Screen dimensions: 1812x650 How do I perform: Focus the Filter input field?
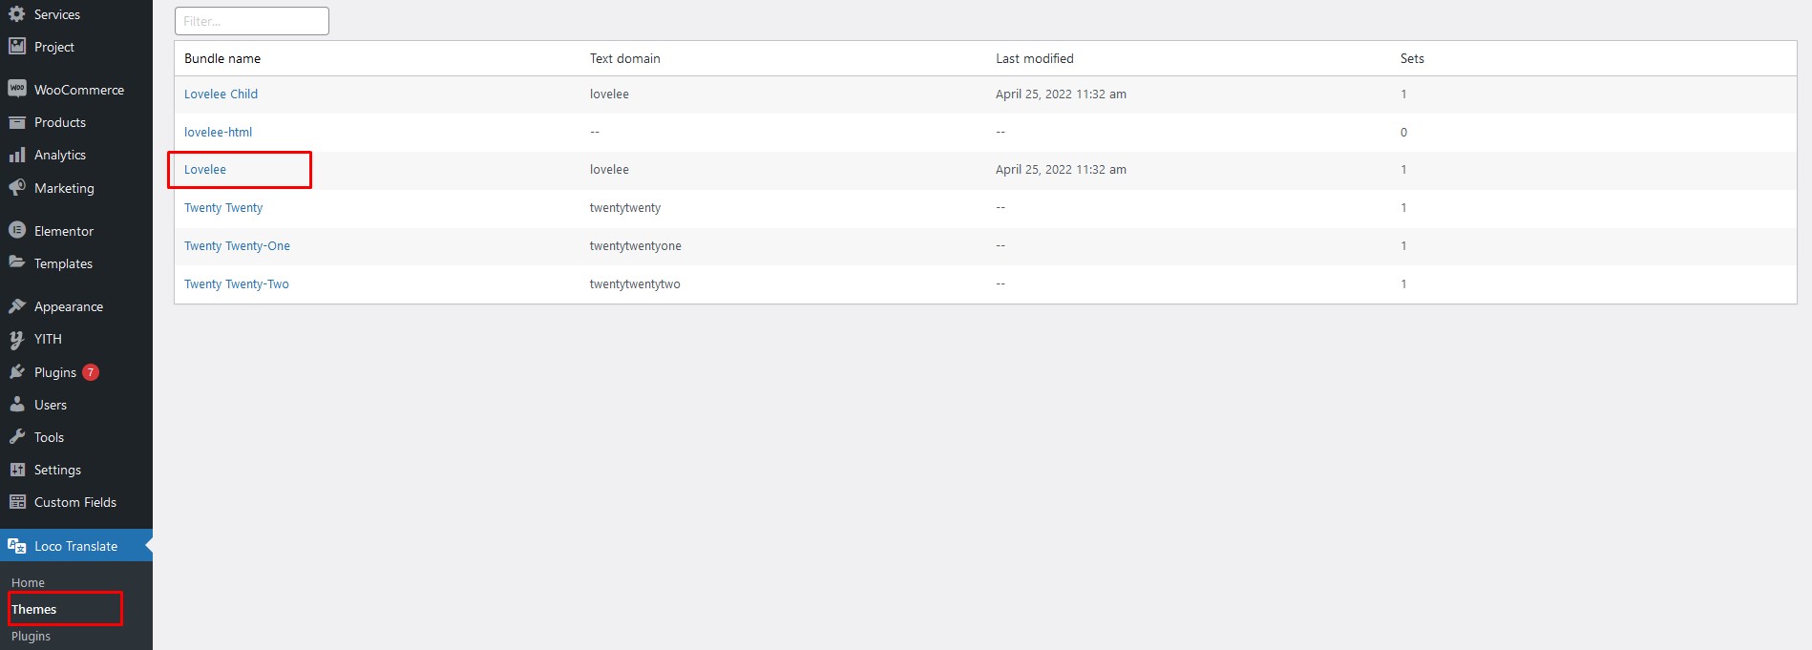tap(252, 21)
